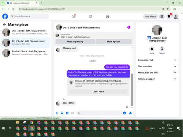Open the Chrome three-dot menu
Screen dimensions: 183x137
(x=180, y=9)
